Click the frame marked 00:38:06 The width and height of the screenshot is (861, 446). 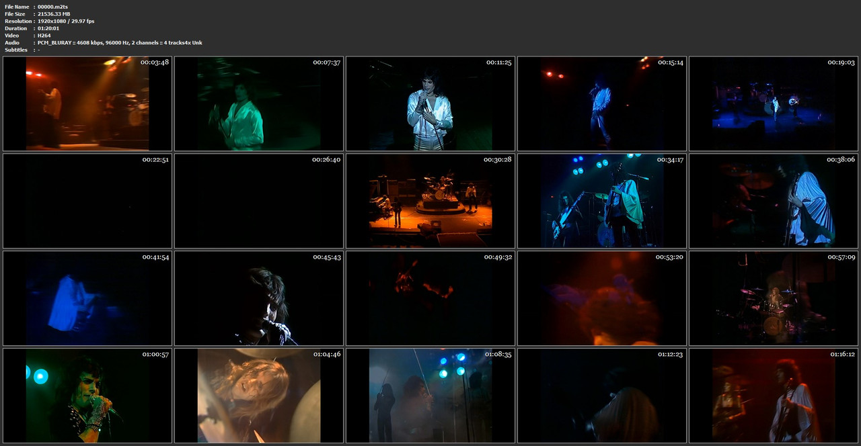tap(774, 201)
